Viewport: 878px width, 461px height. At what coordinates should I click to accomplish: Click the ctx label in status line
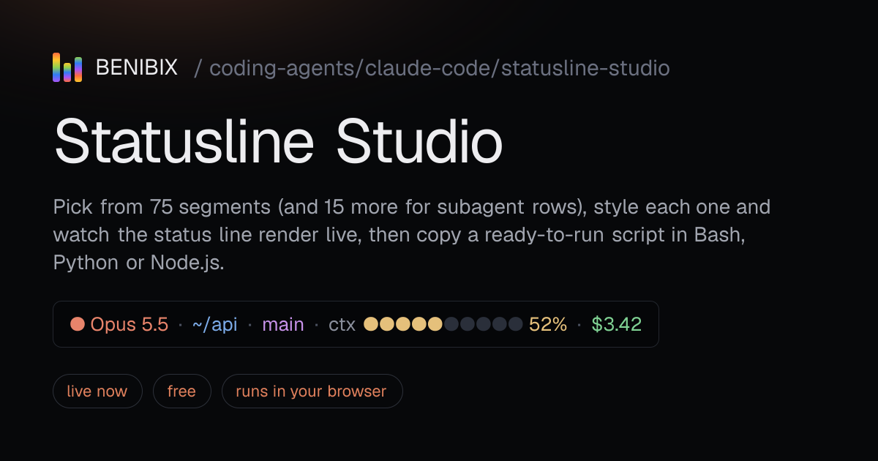click(x=342, y=325)
